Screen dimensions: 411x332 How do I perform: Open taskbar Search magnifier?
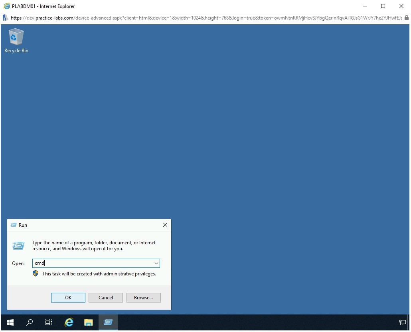click(30, 322)
